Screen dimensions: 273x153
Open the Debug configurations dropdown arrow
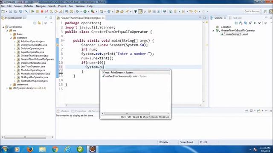[81, 11]
